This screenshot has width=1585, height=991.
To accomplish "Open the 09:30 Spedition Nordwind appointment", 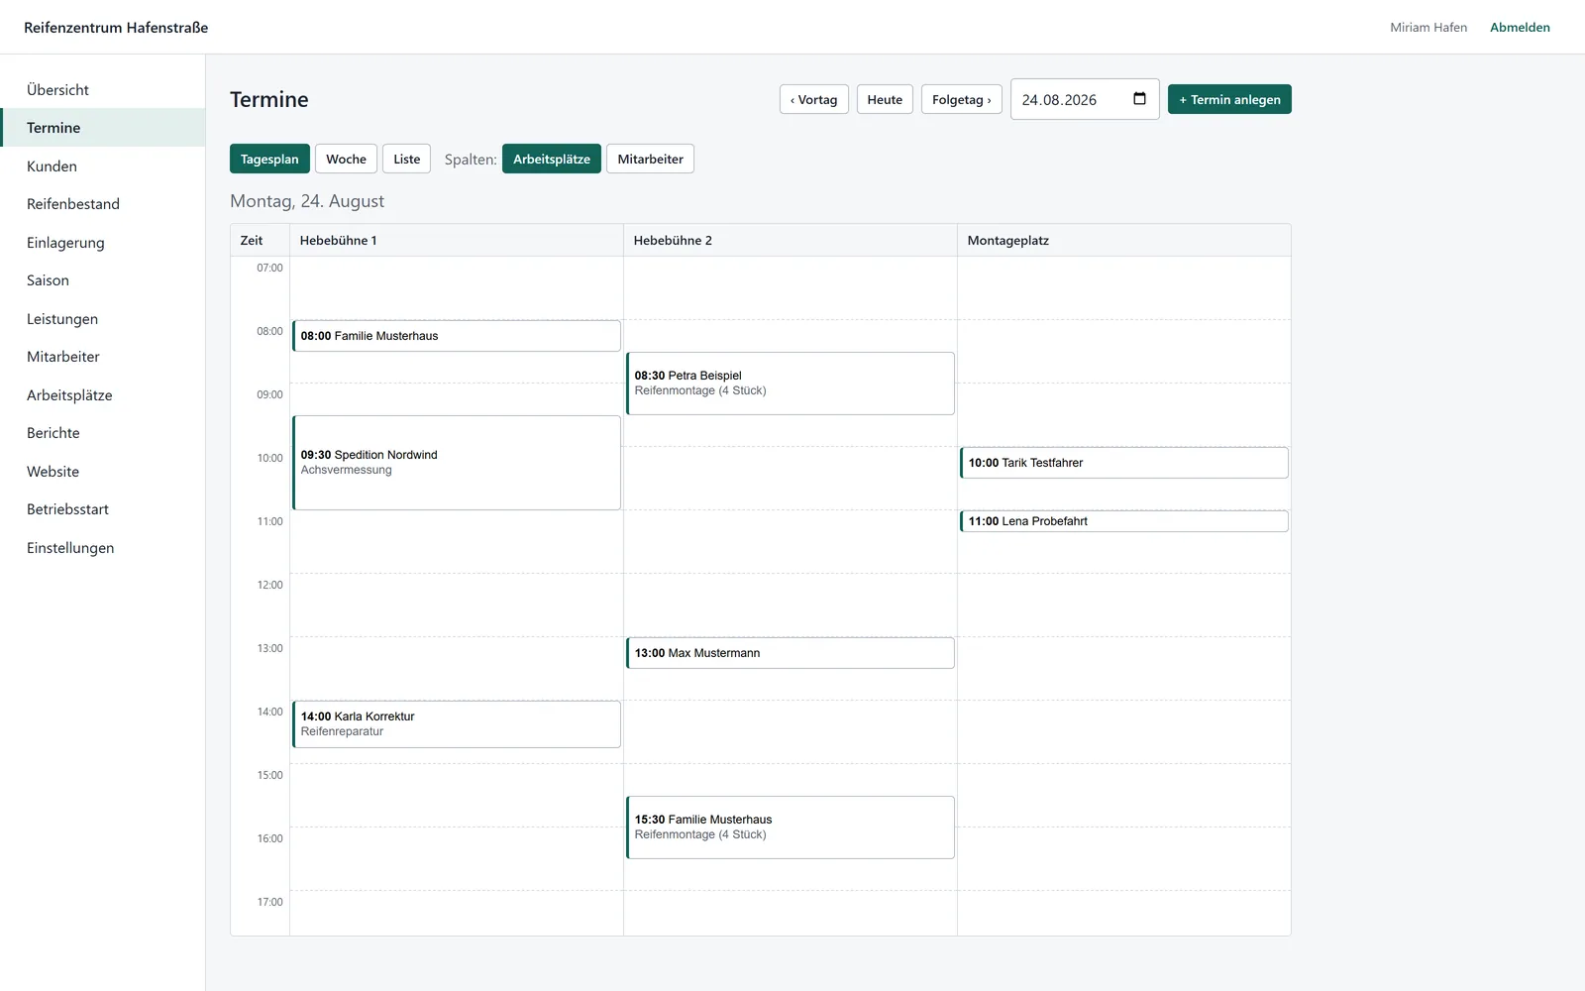I will pos(457,463).
